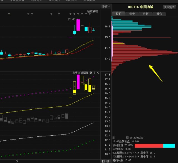This screenshot has height=163, width=178.
Task: Click the 智能辅助 label on chart
Action: [92, 11]
